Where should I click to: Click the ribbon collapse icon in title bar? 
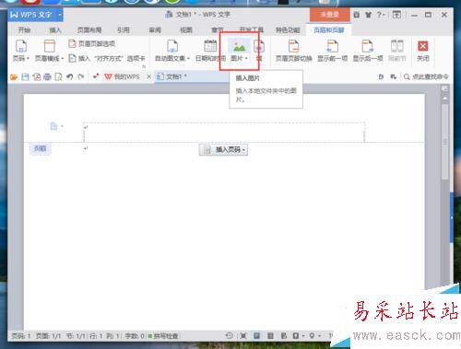[396, 15]
